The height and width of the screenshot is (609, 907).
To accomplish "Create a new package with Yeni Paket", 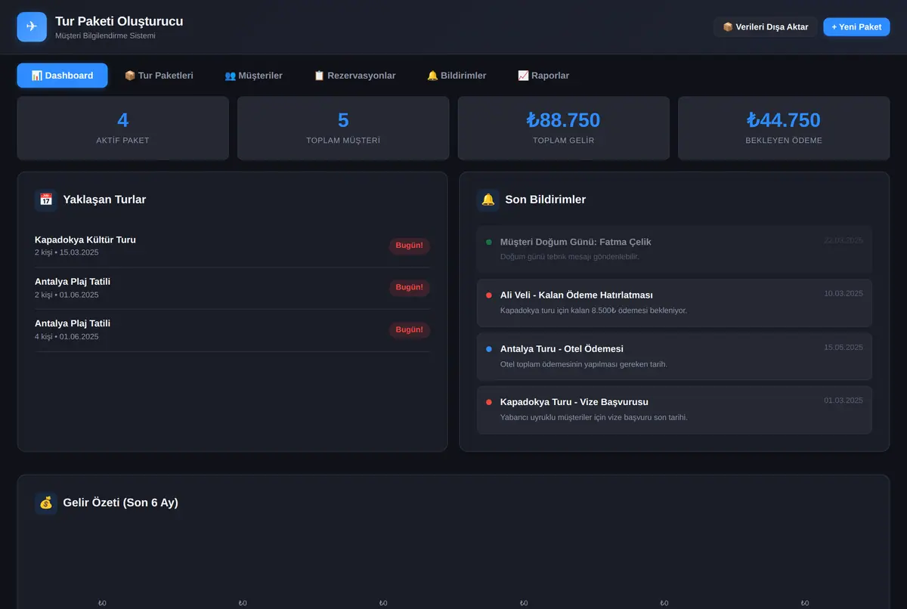I will [x=856, y=27].
